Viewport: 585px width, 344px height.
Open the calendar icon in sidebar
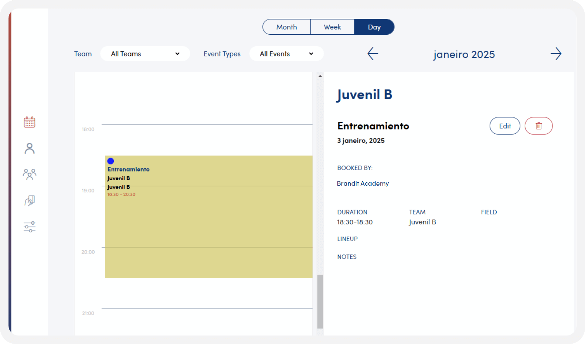coord(30,122)
